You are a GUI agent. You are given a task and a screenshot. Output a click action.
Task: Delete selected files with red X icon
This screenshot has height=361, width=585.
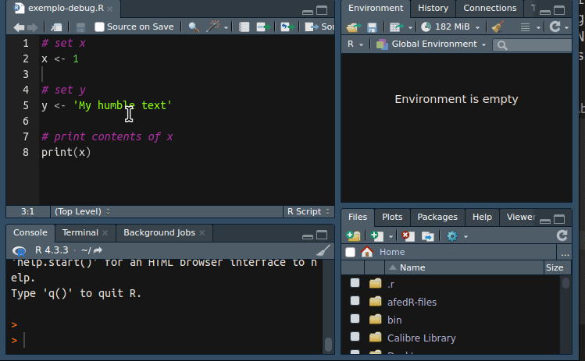pyautogui.click(x=408, y=235)
